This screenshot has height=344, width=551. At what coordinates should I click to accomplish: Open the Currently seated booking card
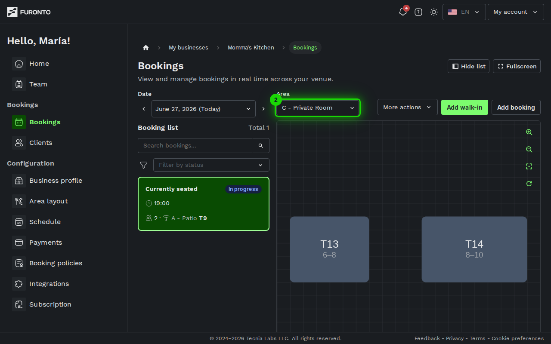pyautogui.click(x=204, y=204)
